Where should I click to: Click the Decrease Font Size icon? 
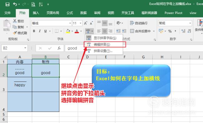(92, 23)
